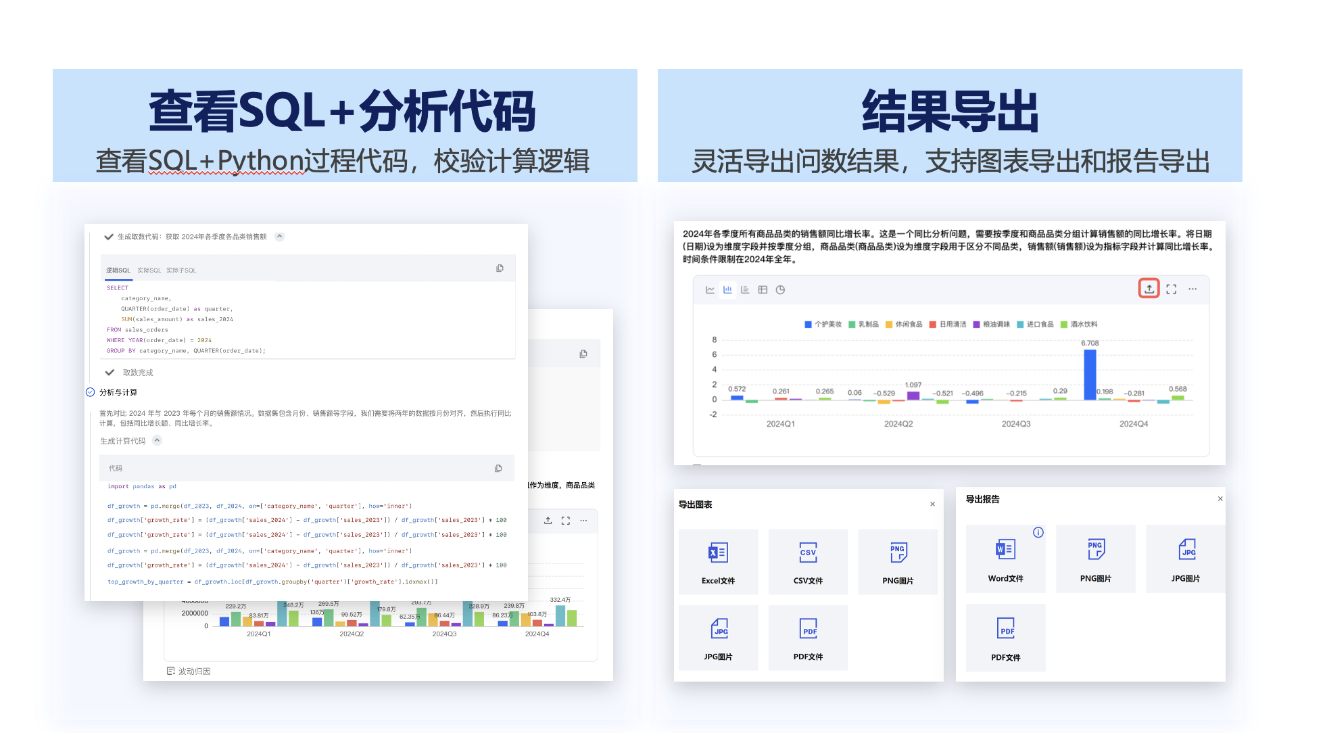
Task: Export report as Word文件
Action: tap(1005, 559)
